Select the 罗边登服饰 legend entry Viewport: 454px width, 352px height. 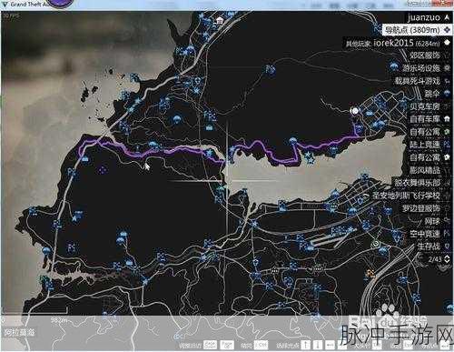426,208
